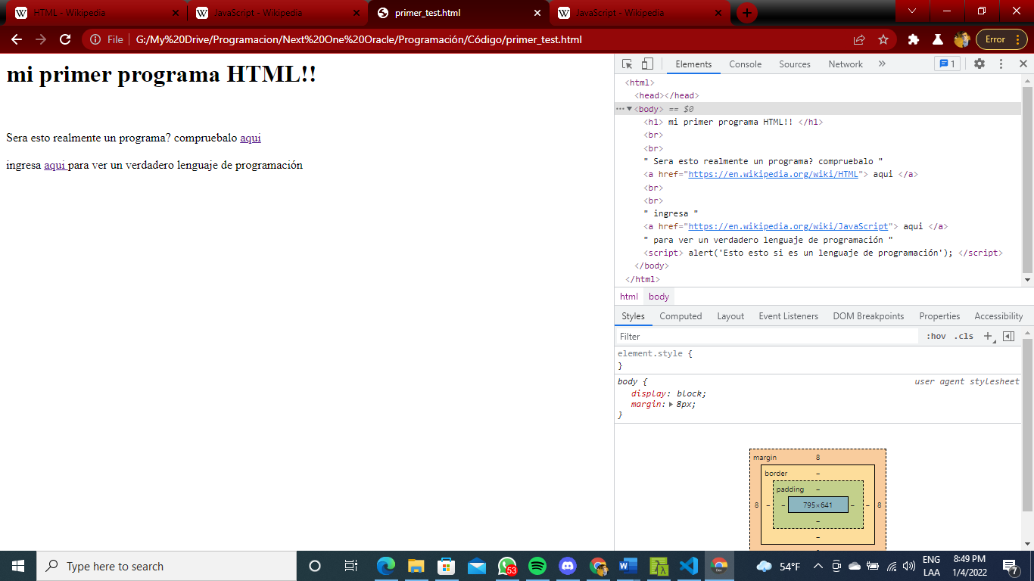This screenshot has height=581, width=1034.
Task: Reload the current page
Action: click(x=65, y=39)
